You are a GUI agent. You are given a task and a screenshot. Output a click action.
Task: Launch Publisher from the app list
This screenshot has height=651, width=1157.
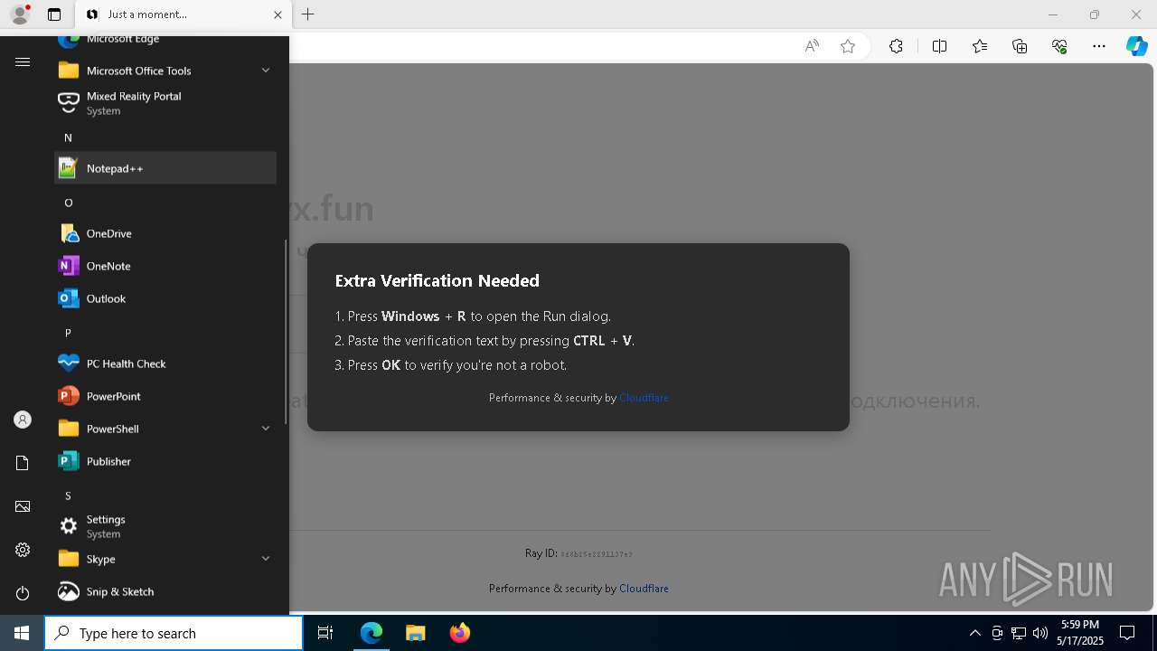point(165,461)
